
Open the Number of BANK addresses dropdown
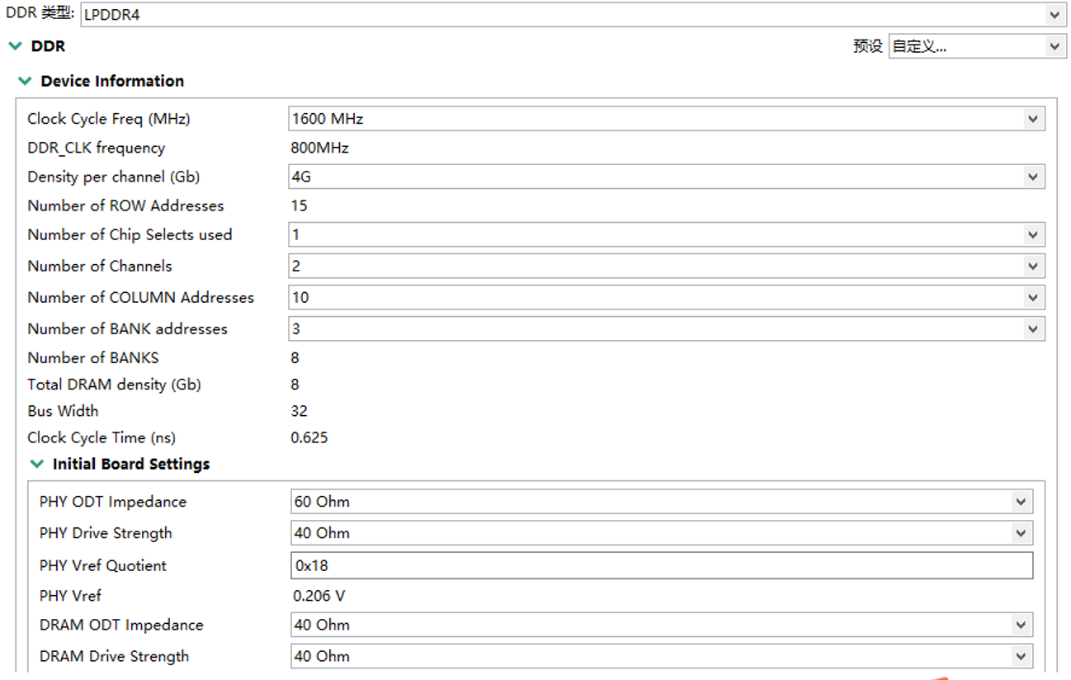(x=660, y=328)
